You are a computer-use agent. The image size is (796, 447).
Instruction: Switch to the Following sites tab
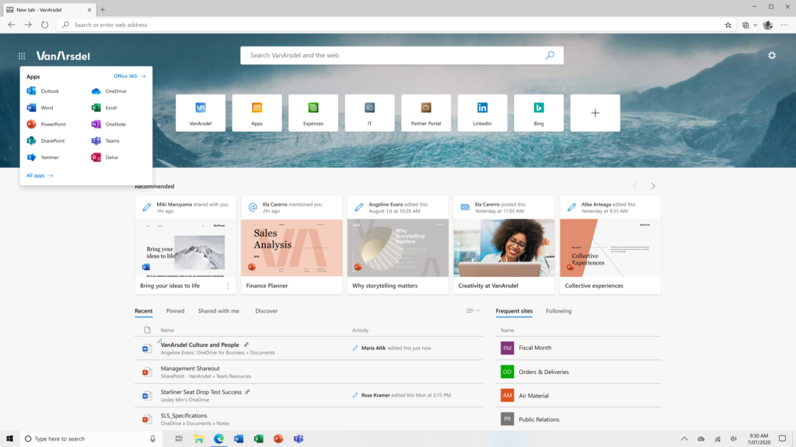tap(558, 311)
